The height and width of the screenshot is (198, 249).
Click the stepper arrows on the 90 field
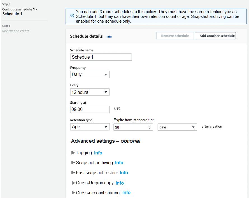pyautogui.click(x=149, y=127)
